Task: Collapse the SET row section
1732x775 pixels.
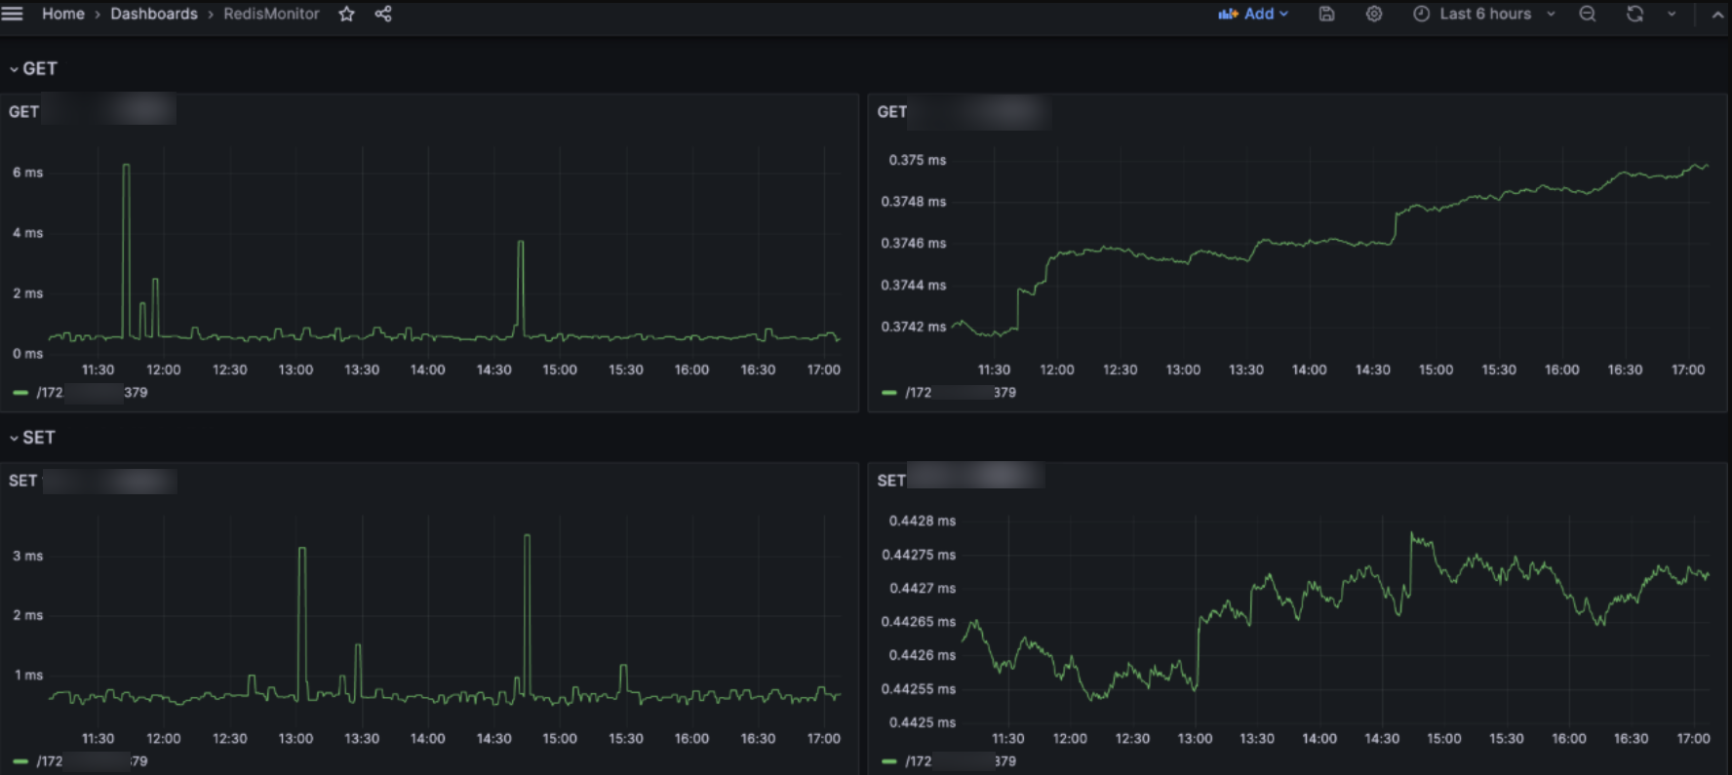Action: click(33, 438)
